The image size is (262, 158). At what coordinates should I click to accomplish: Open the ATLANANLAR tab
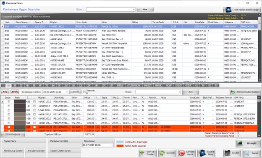click(x=134, y=86)
